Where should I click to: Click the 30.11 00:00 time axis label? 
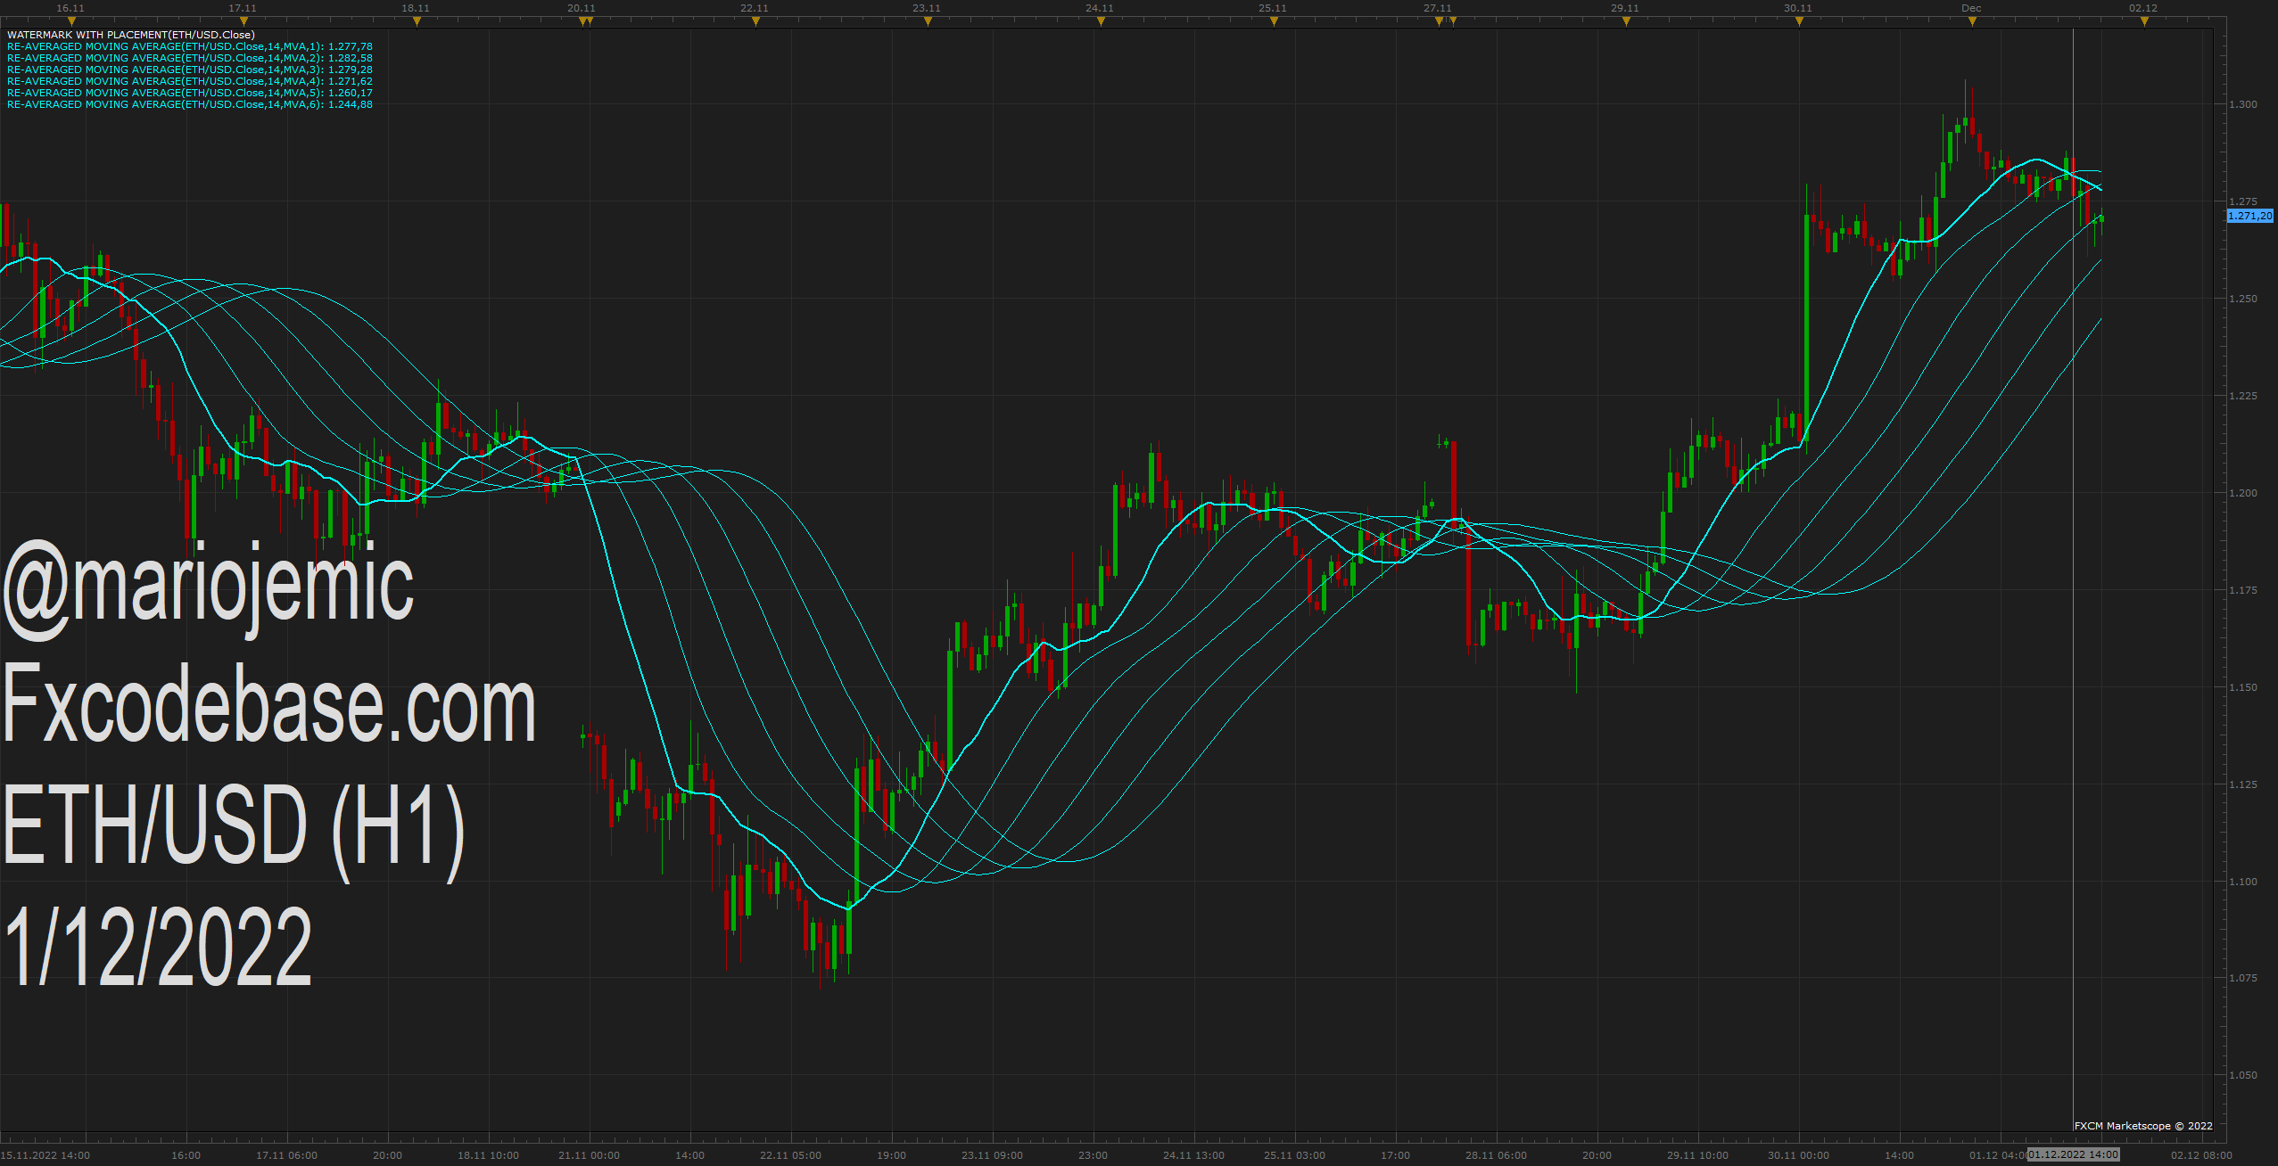click(1798, 1155)
